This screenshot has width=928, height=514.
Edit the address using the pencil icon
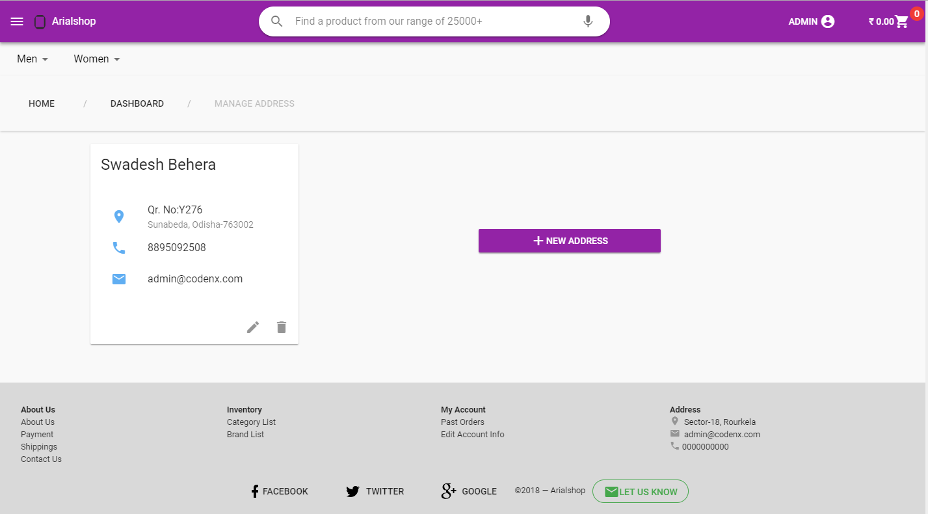click(253, 327)
